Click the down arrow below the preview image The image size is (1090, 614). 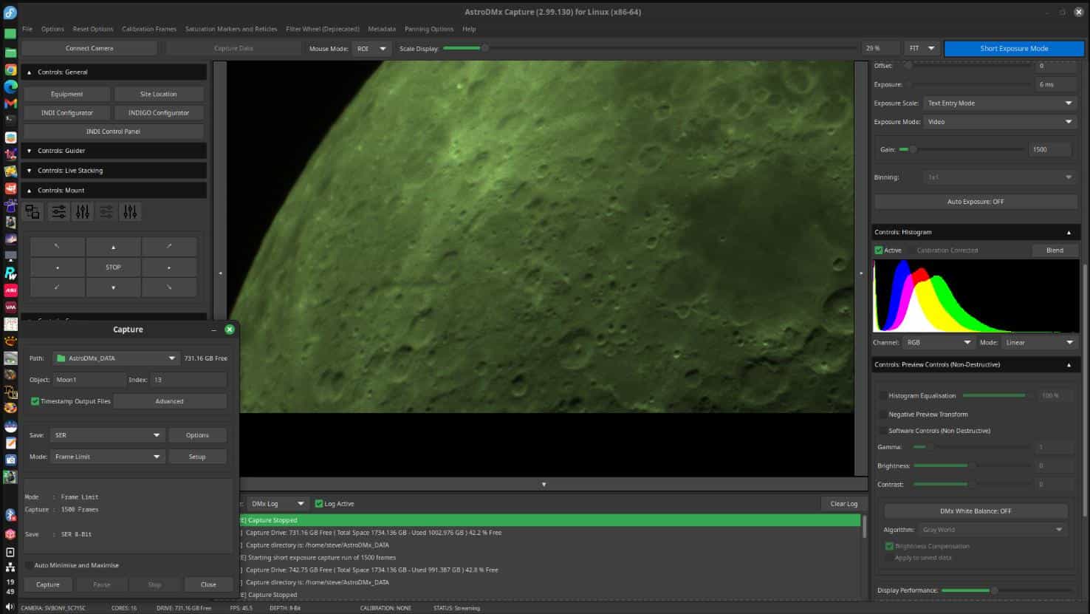pyautogui.click(x=544, y=485)
